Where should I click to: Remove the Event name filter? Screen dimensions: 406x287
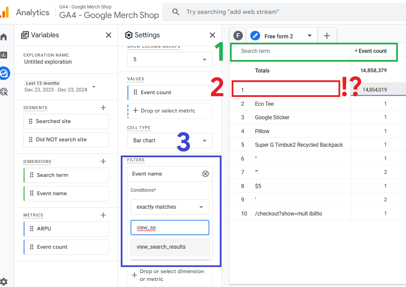pyautogui.click(x=205, y=174)
